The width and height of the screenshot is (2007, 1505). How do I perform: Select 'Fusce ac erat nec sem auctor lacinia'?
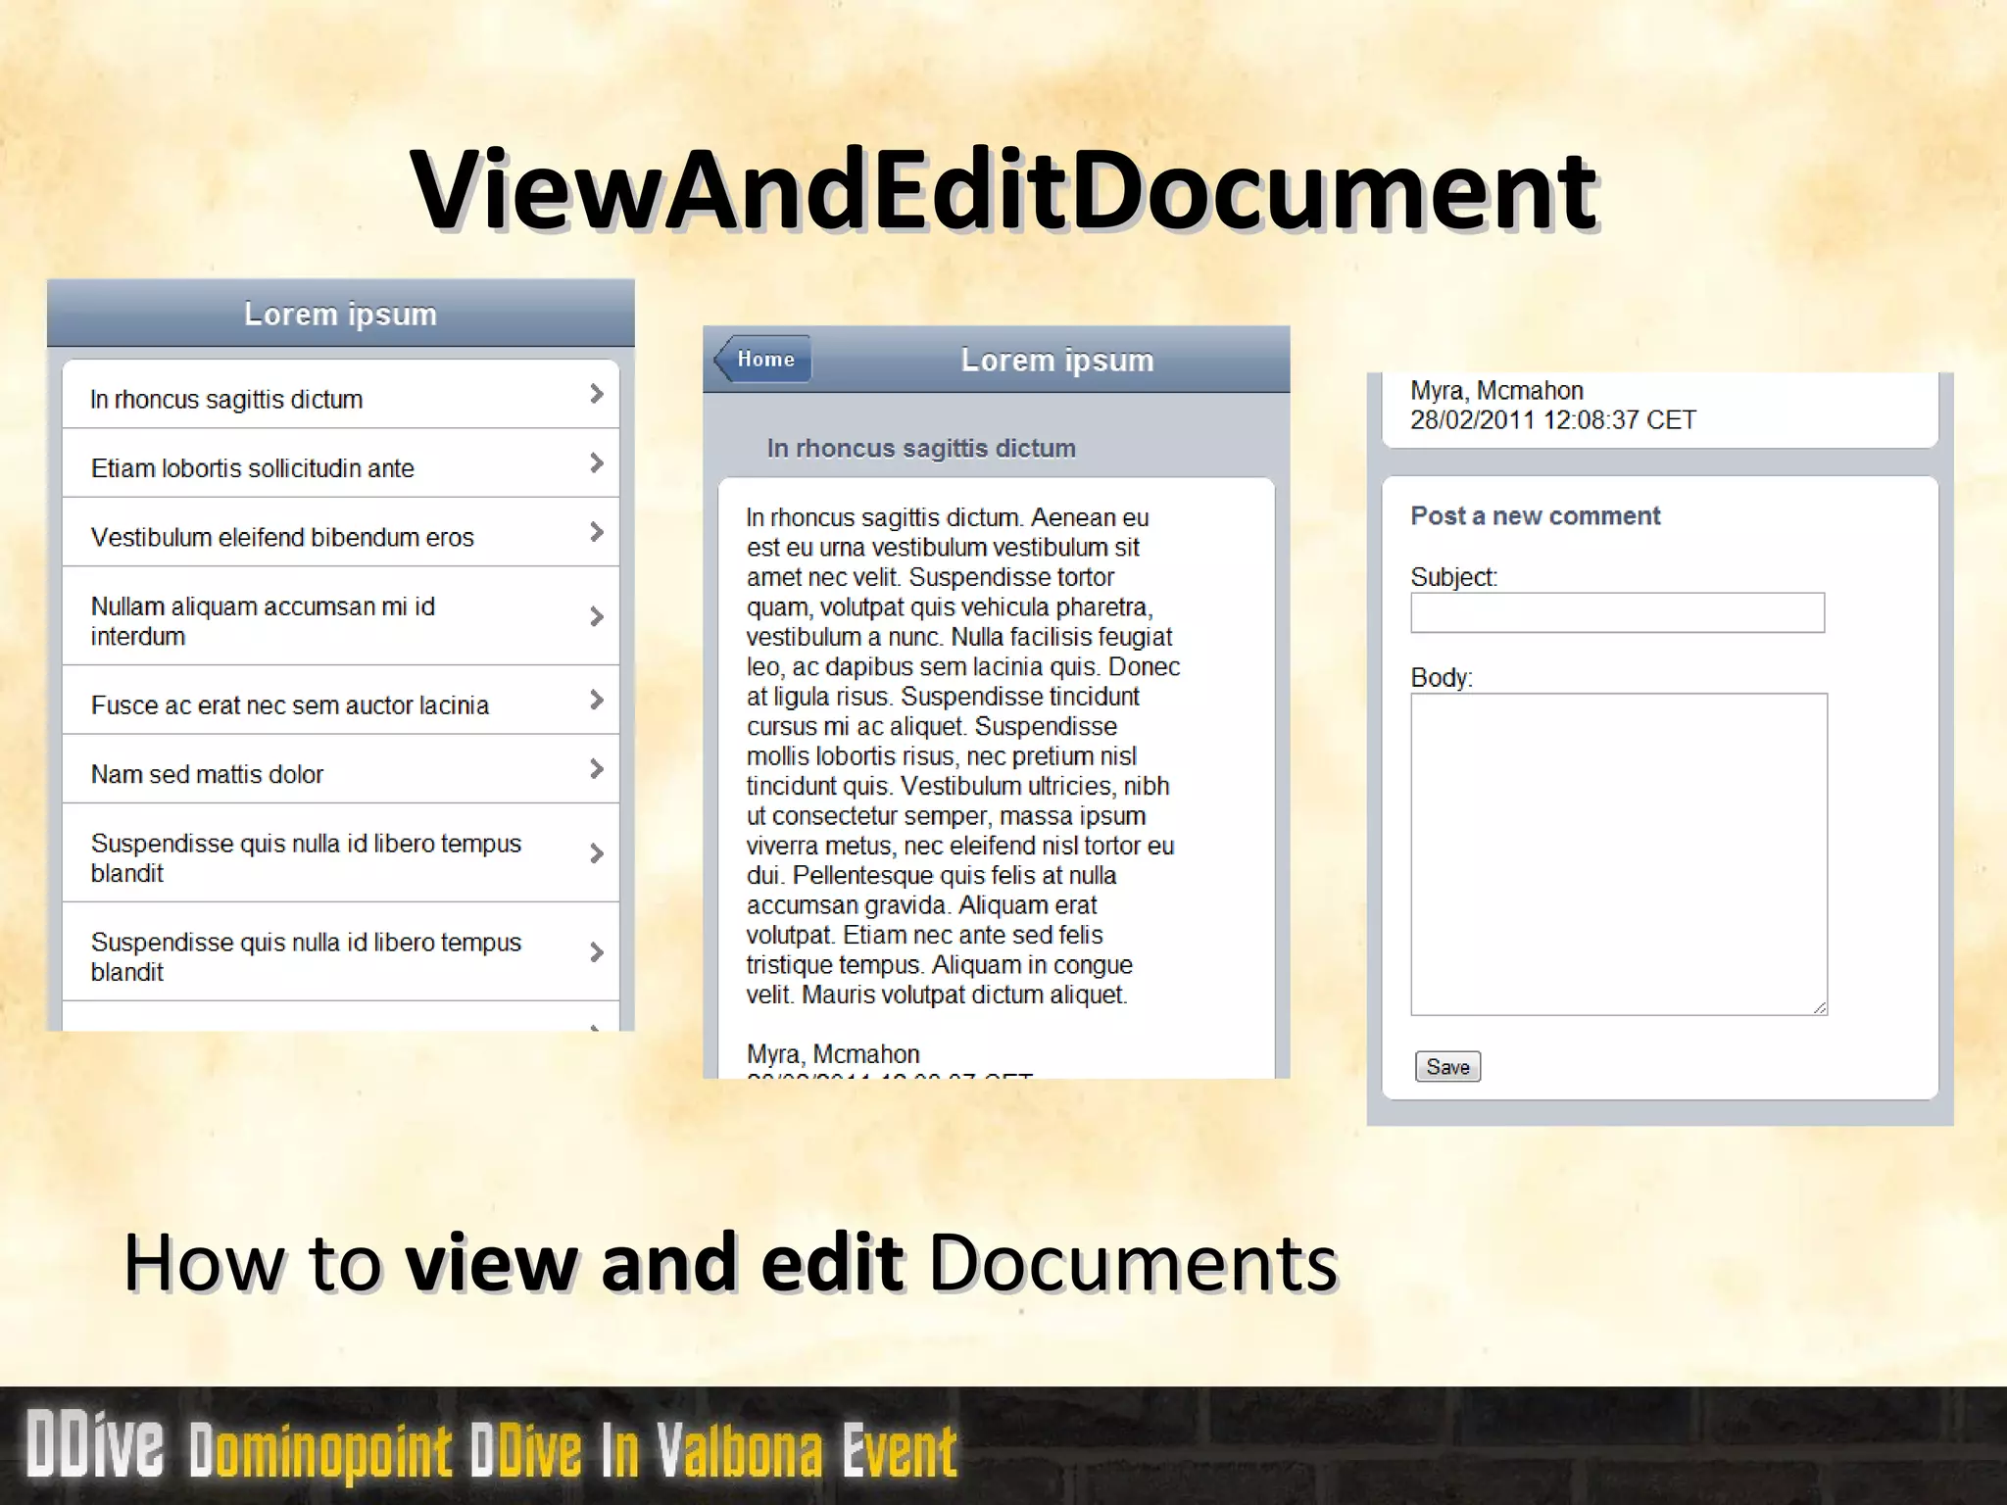(340, 700)
